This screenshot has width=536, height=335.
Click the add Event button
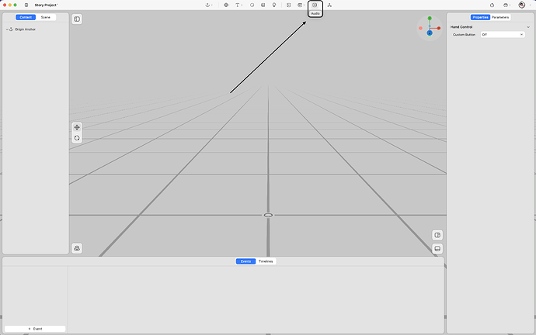35,329
